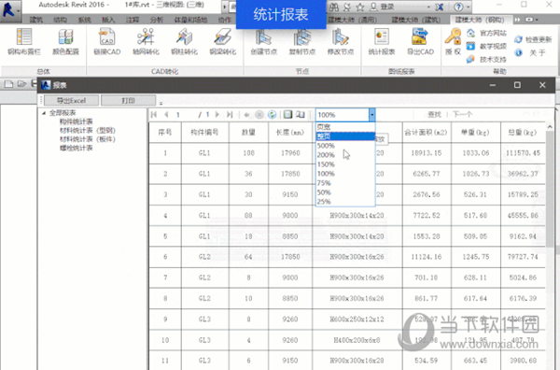Screen dimensions: 560x370
Task: Click the open folder icon in quick toolbar
Action: [x=21, y=84]
